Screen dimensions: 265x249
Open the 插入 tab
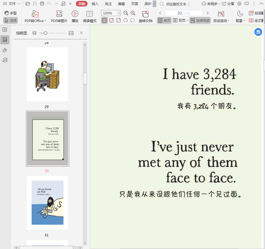(x=95, y=4)
